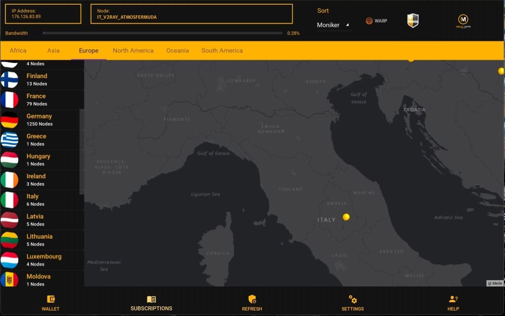Click the country list scrollbar
The width and height of the screenshot is (505, 316).
click(82, 152)
